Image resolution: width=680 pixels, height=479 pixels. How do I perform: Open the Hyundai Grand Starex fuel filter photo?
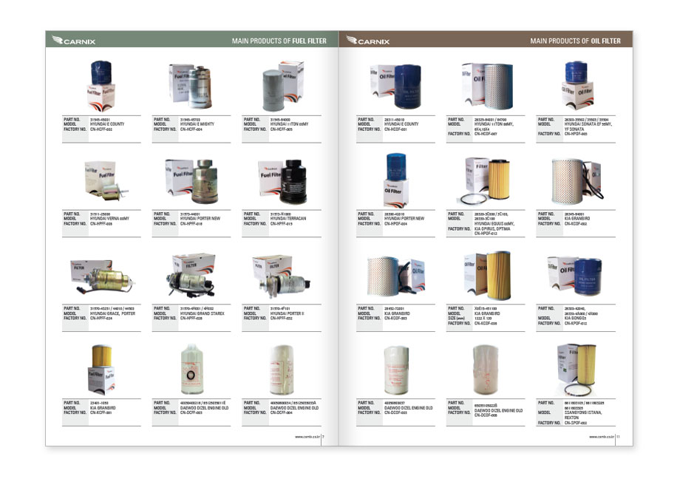(x=191, y=276)
